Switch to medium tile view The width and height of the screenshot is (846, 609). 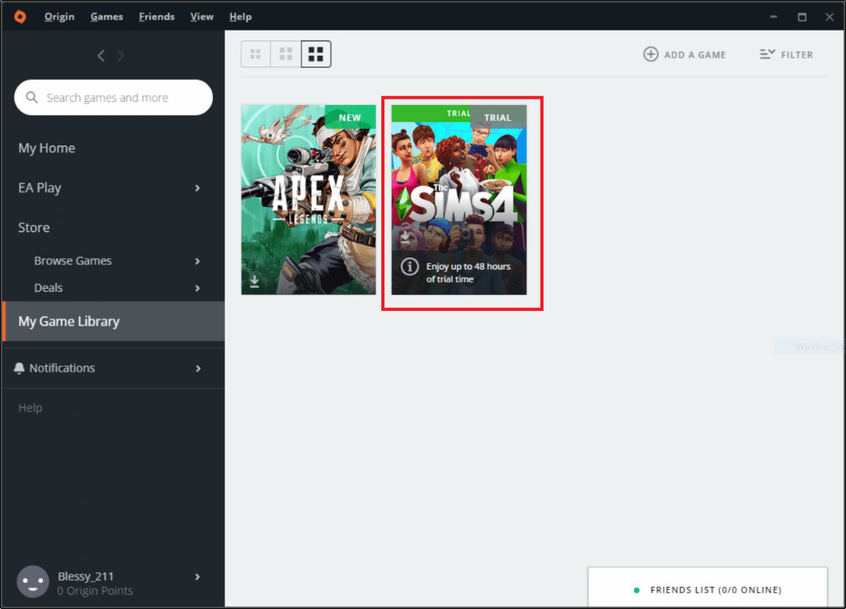click(x=286, y=54)
